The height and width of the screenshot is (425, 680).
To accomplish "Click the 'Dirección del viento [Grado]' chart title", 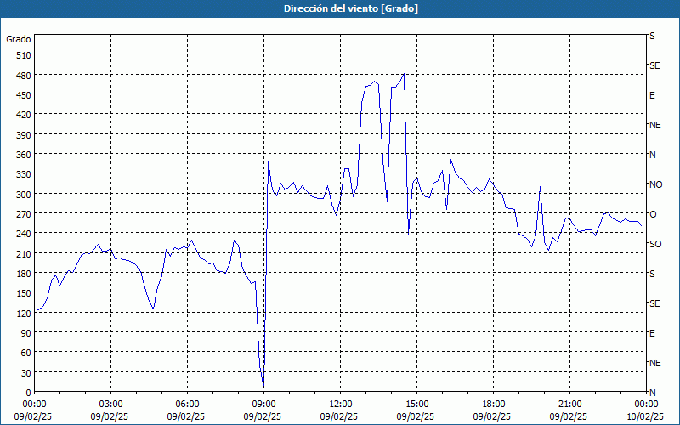I will 351,8.
